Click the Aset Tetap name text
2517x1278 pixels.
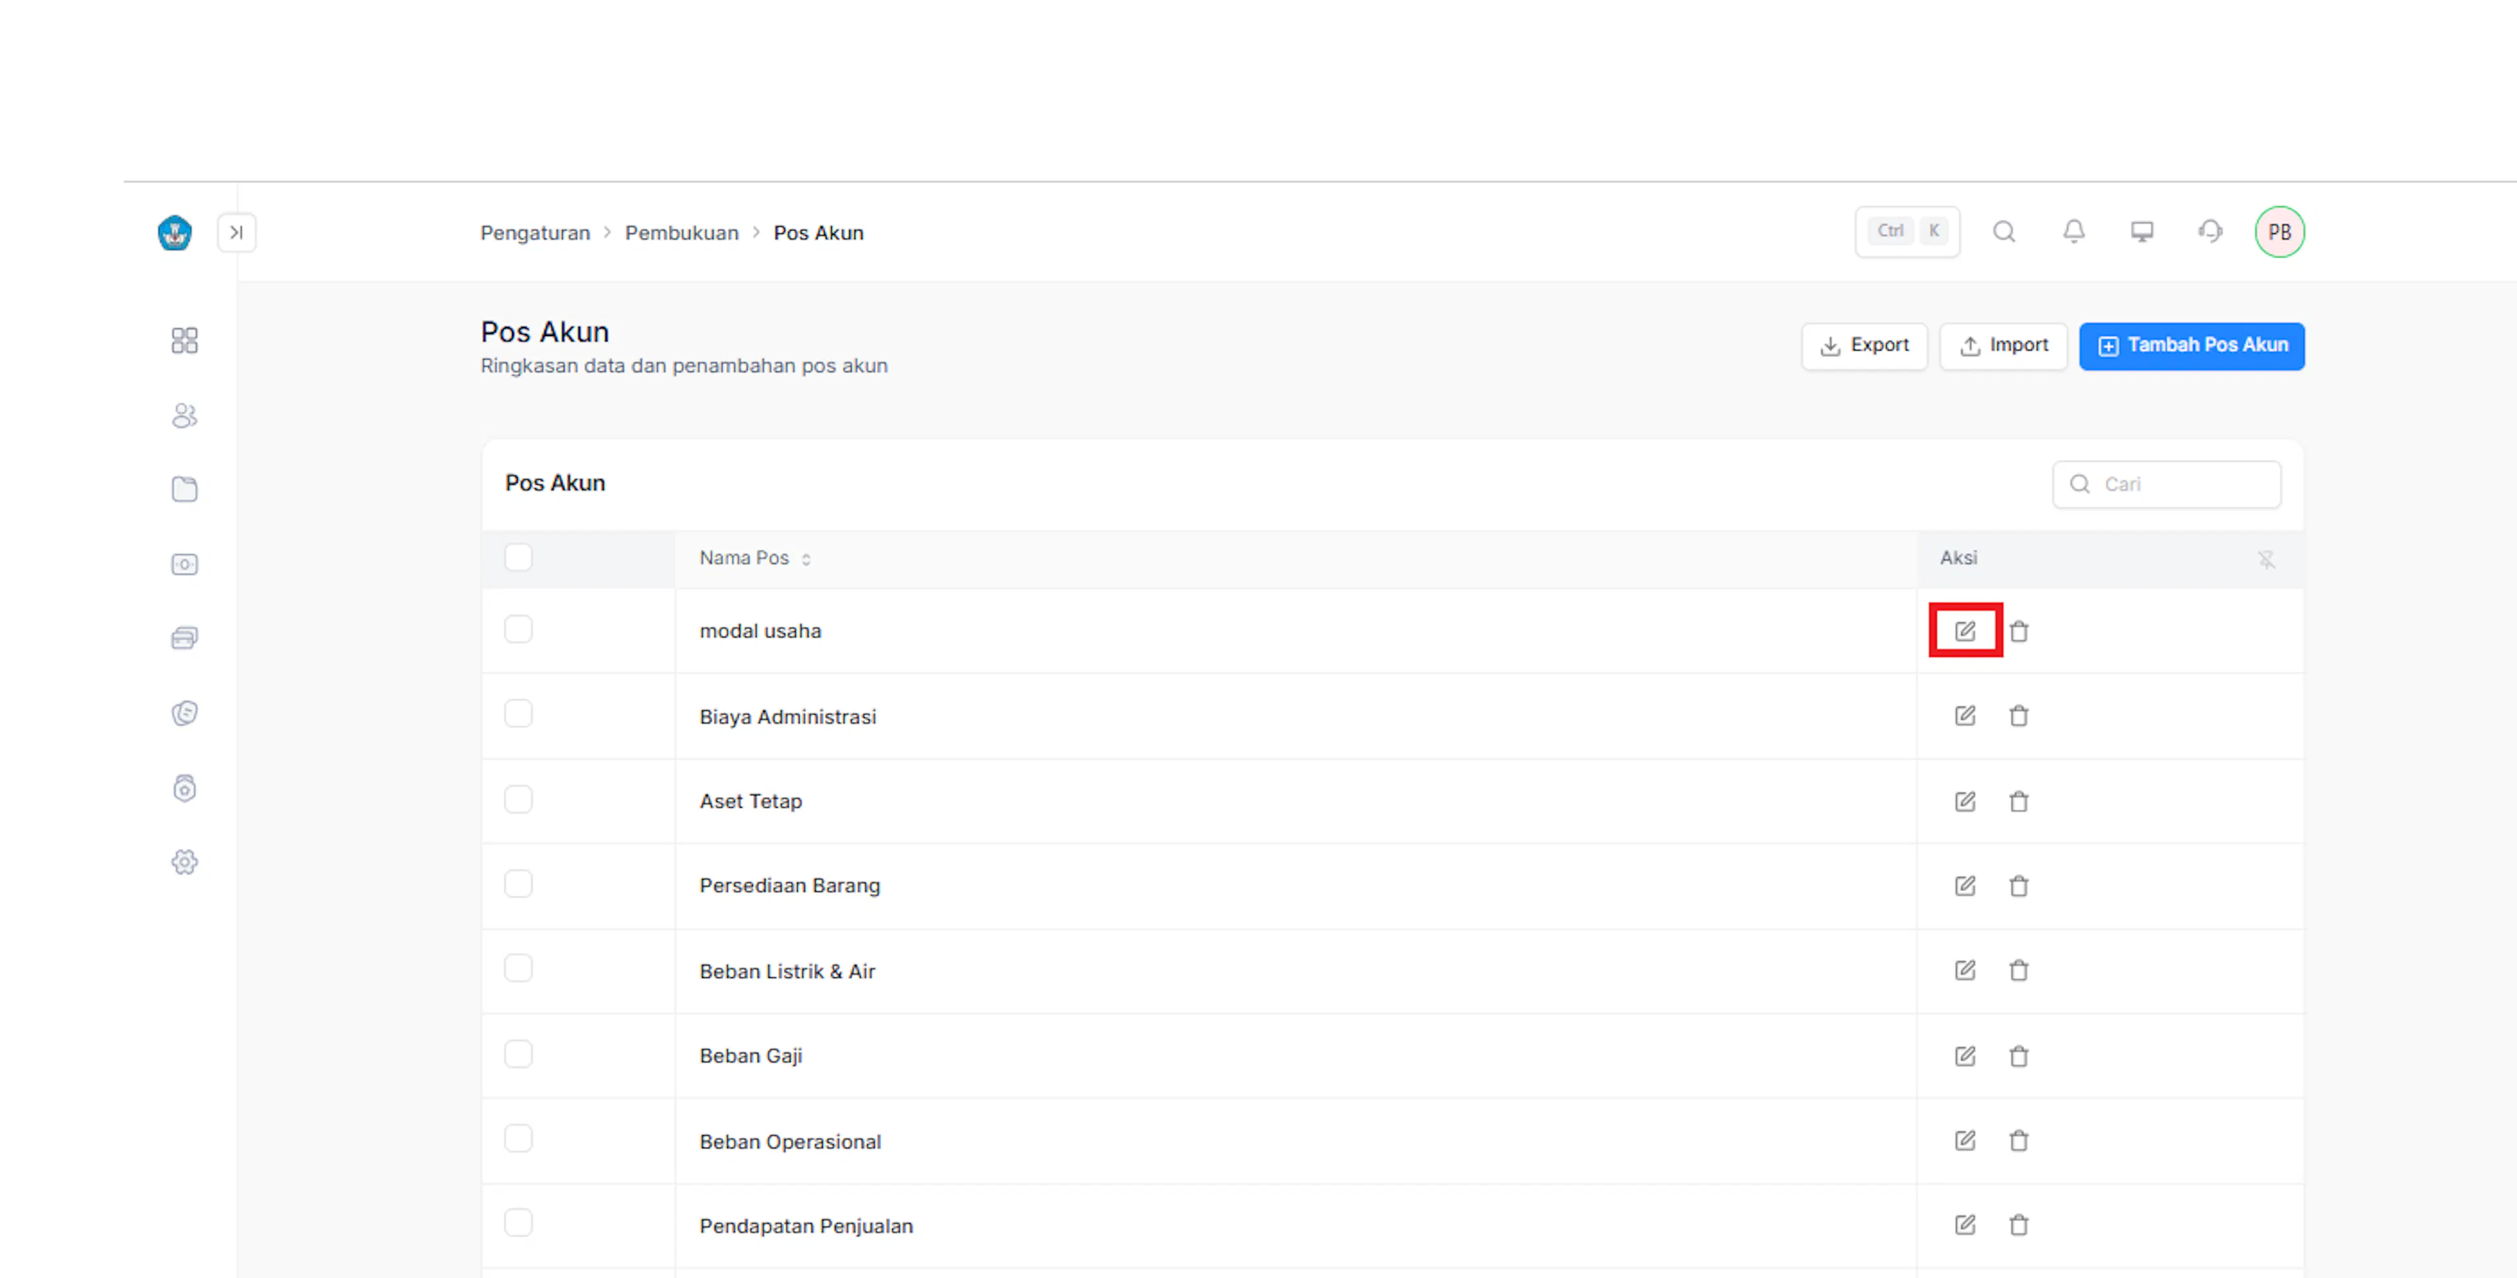pos(751,802)
